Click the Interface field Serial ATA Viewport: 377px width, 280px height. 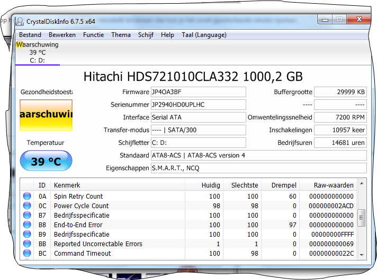pyautogui.click(x=199, y=117)
